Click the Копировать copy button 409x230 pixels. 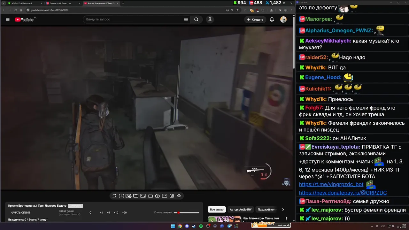[x=75, y=206]
